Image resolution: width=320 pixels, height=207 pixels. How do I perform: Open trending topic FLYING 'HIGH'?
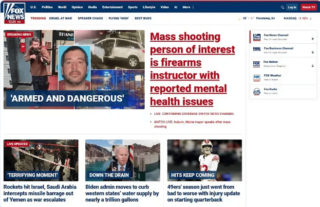point(119,18)
